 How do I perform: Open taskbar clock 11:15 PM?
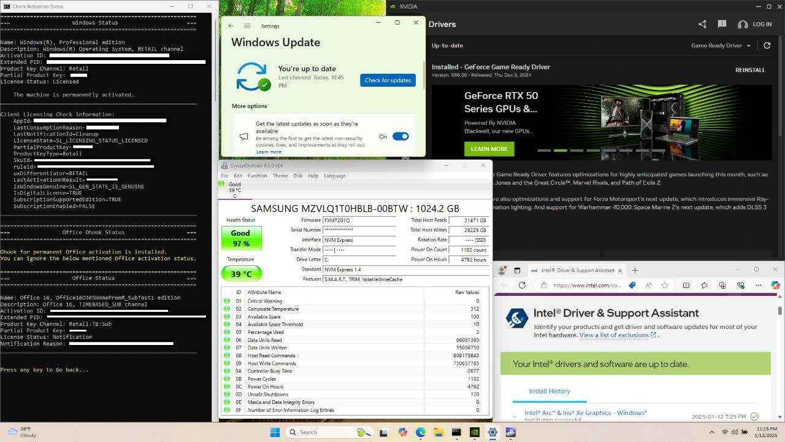point(766,432)
